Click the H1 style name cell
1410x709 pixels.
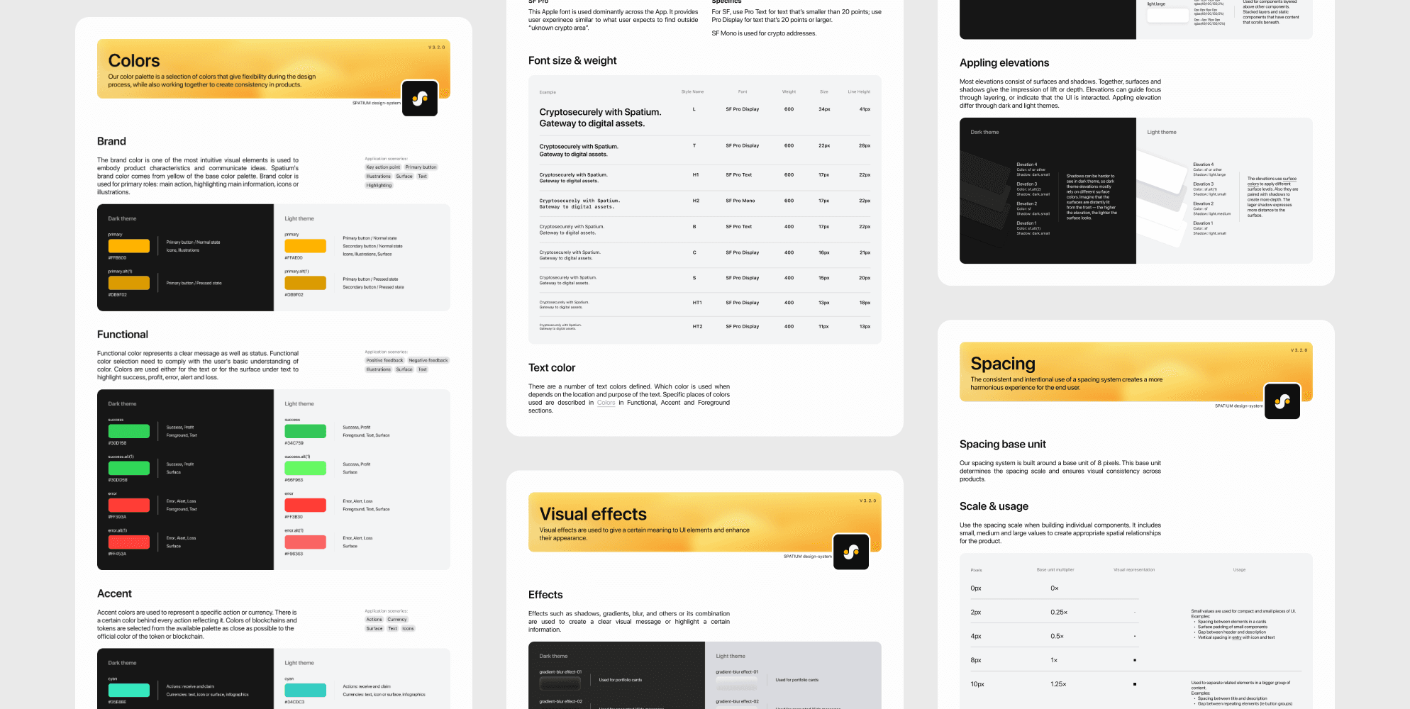click(x=696, y=175)
